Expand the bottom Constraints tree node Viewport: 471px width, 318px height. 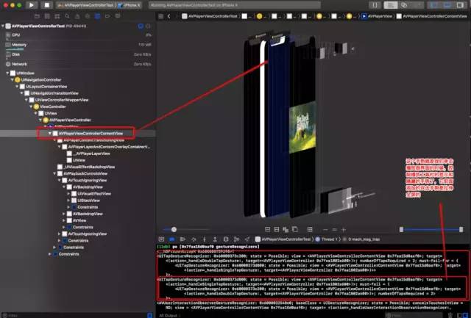pos(50,254)
